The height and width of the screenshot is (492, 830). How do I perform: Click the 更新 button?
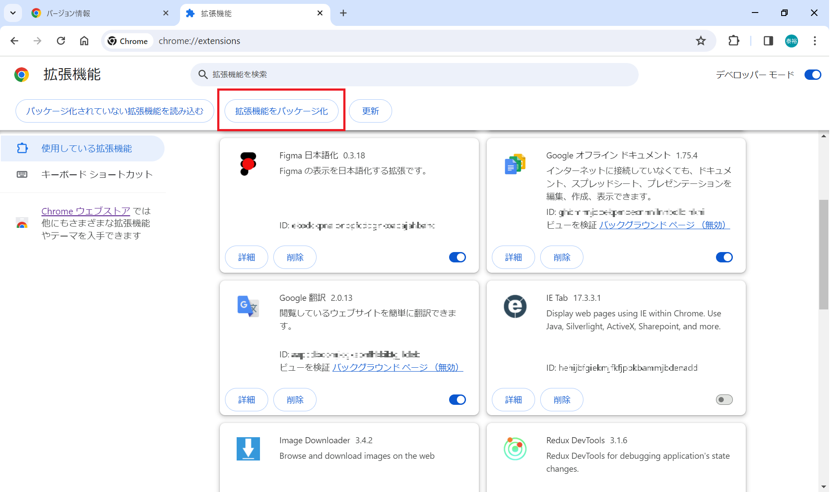click(371, 111)
